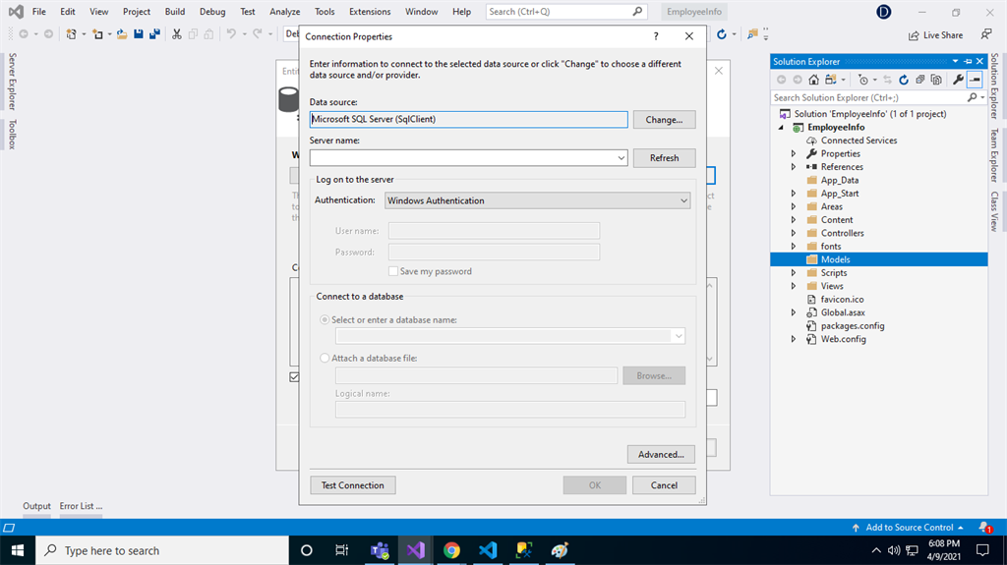The width and height of the screenshot is (1007, 565).
Task: Click the Live Share icon
Action: pos(913,34)
